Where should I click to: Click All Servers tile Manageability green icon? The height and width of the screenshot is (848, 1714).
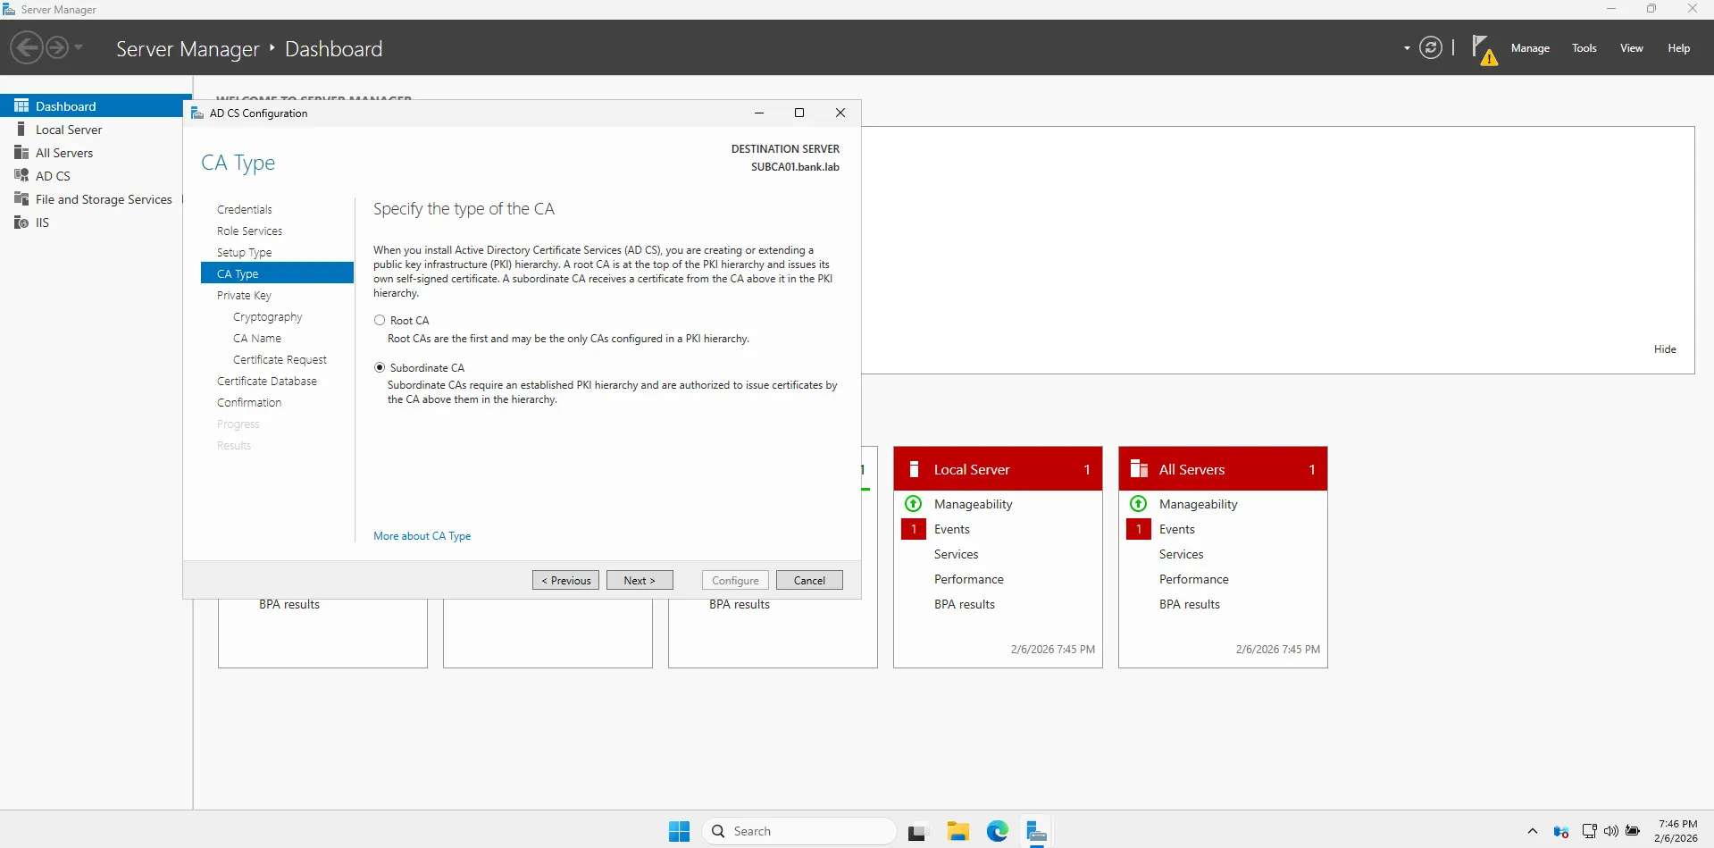(x=1138, y=504)
